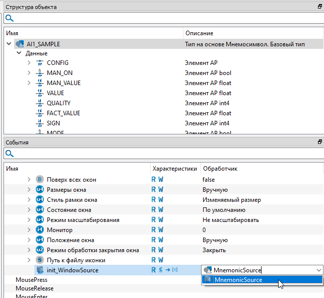Screen dimensions: 324x298
Task: Expand the MAN_ON element
Action: (29, 73)
